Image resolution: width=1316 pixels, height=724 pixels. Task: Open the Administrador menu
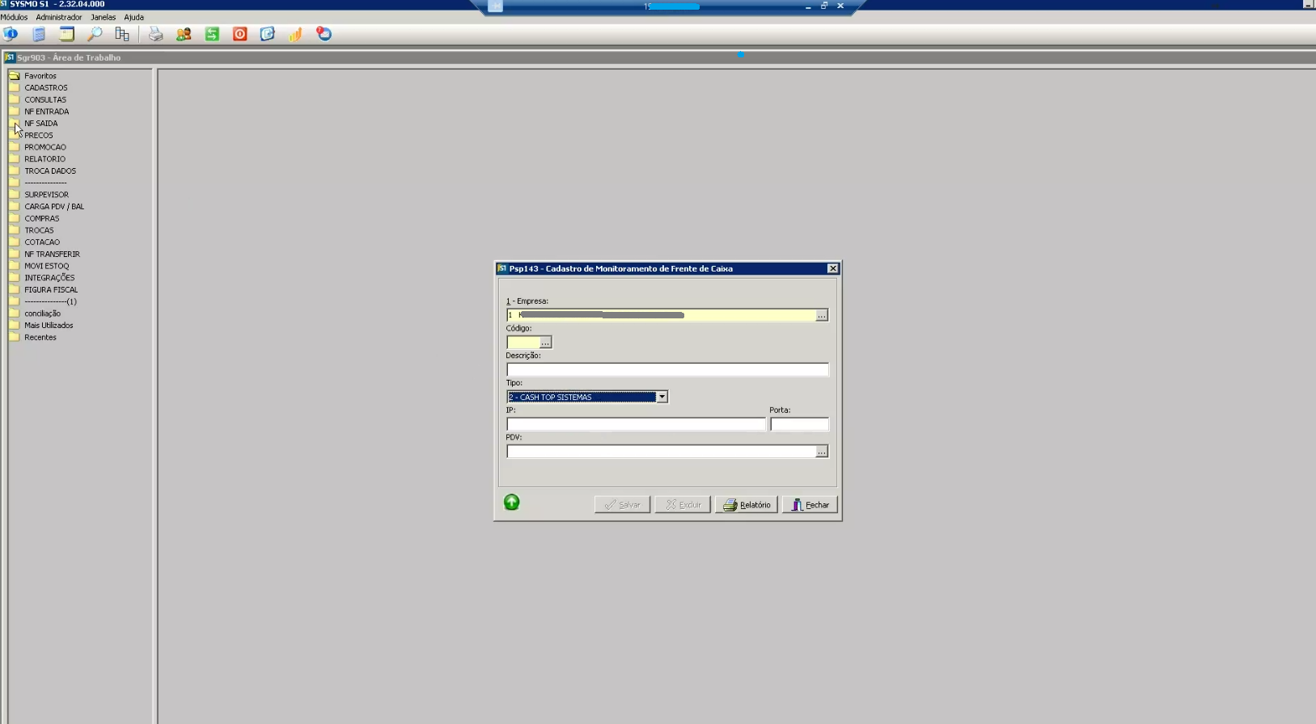(x=58, y=17)
